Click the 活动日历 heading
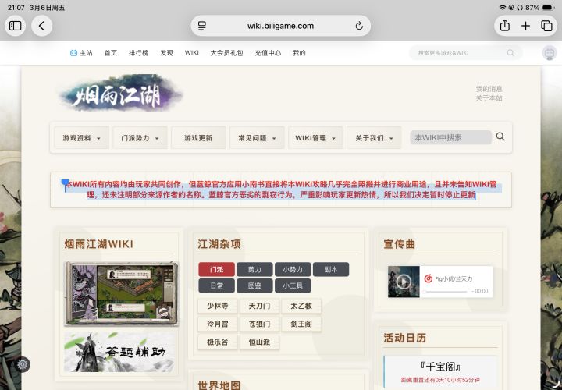 click(x=404, y=338)
